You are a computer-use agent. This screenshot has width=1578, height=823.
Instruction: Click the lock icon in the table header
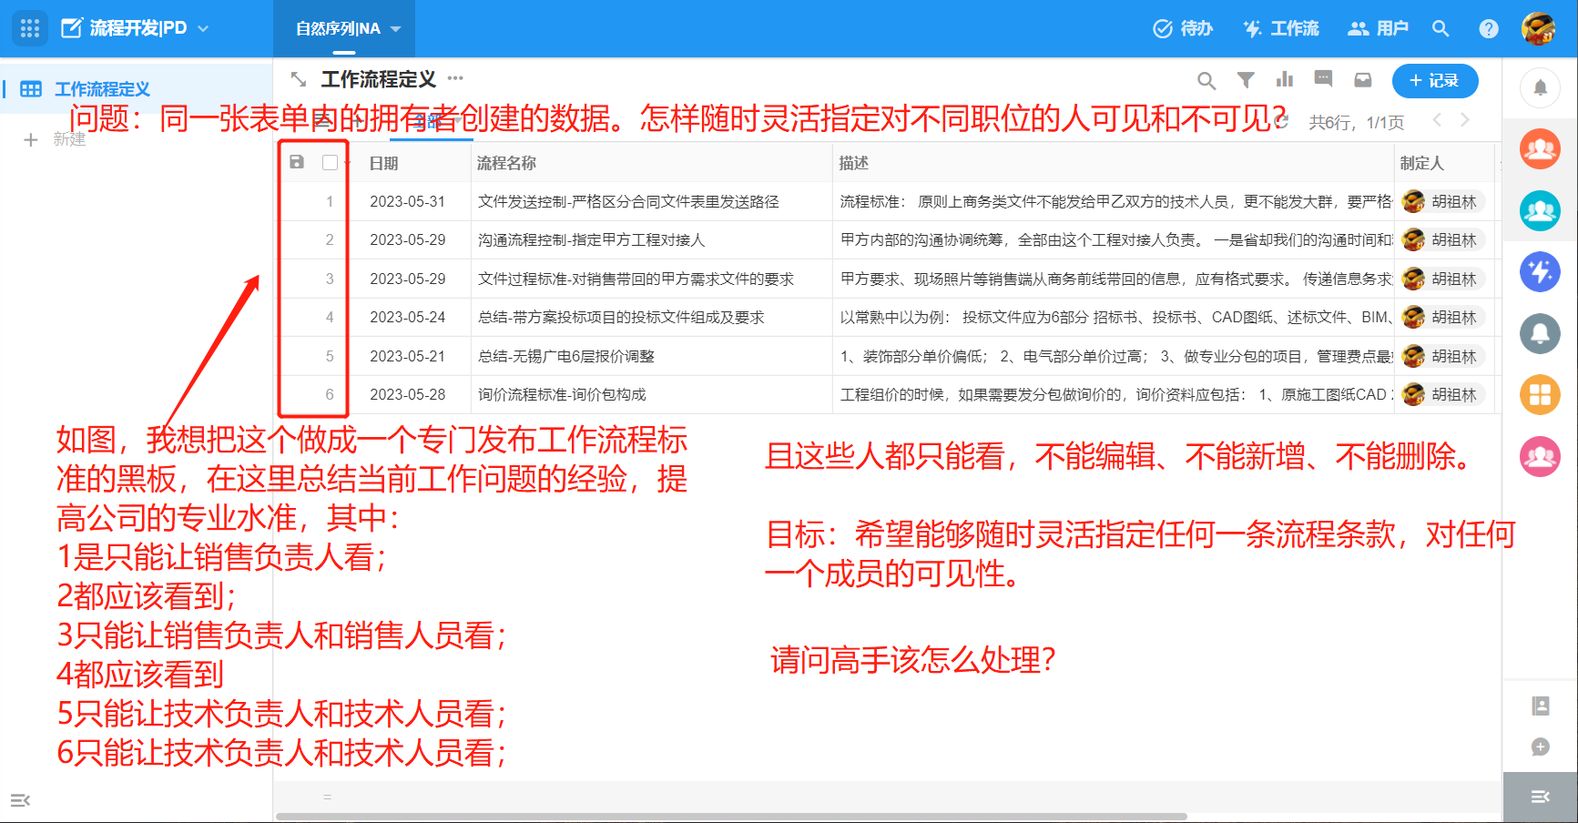[x=295, y=162]
